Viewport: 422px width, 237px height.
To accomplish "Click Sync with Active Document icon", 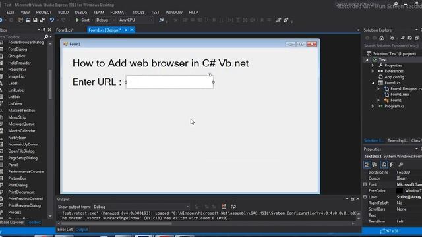I will click(403, 38).
